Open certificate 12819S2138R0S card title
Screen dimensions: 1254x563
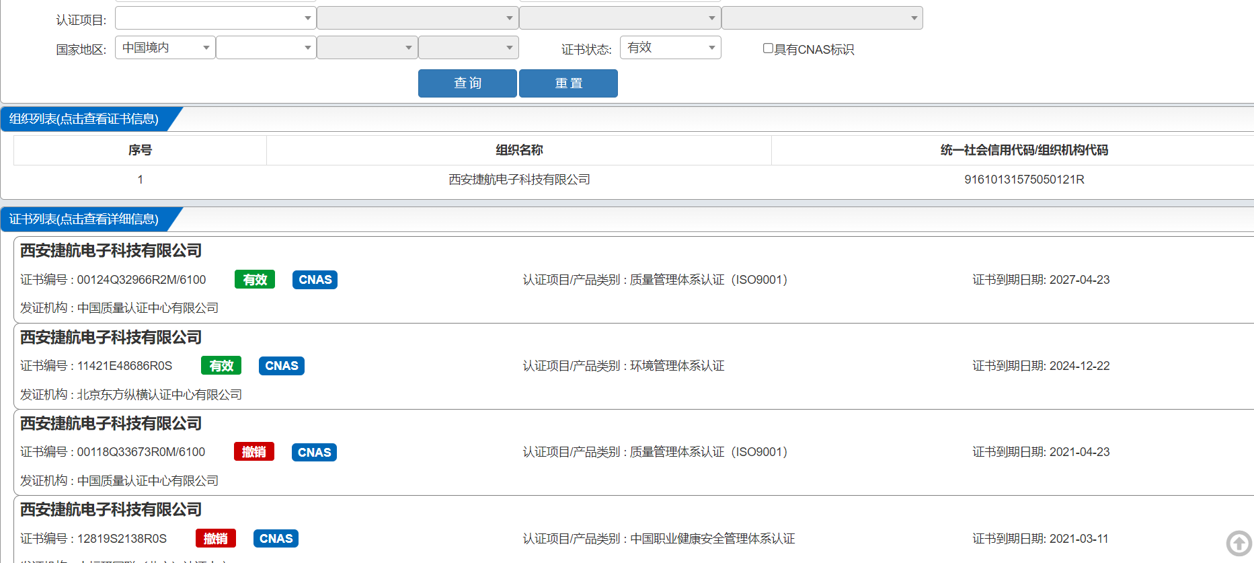[111, 510]
